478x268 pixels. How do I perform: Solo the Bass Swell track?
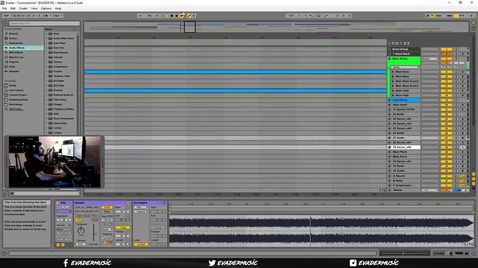[x=456, y=105]
